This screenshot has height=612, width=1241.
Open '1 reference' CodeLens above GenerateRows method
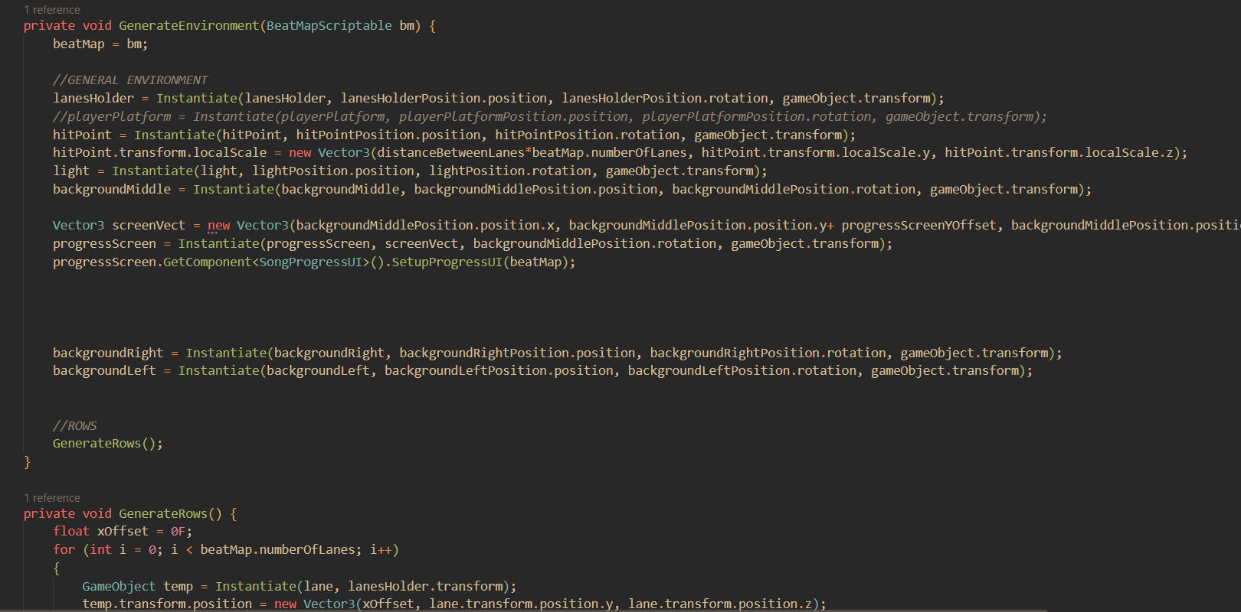pyautogui.click(x=52, y=498)
